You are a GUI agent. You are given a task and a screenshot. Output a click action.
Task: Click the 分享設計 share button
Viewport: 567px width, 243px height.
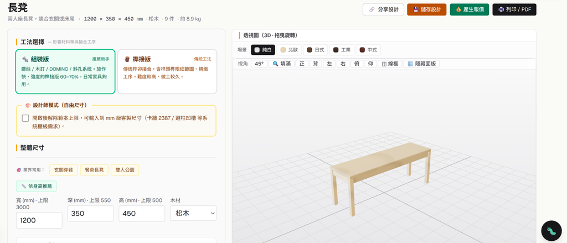(x=383, y=10)
